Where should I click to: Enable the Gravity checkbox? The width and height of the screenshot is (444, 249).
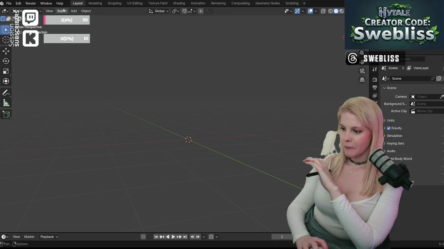coord(389,128)
